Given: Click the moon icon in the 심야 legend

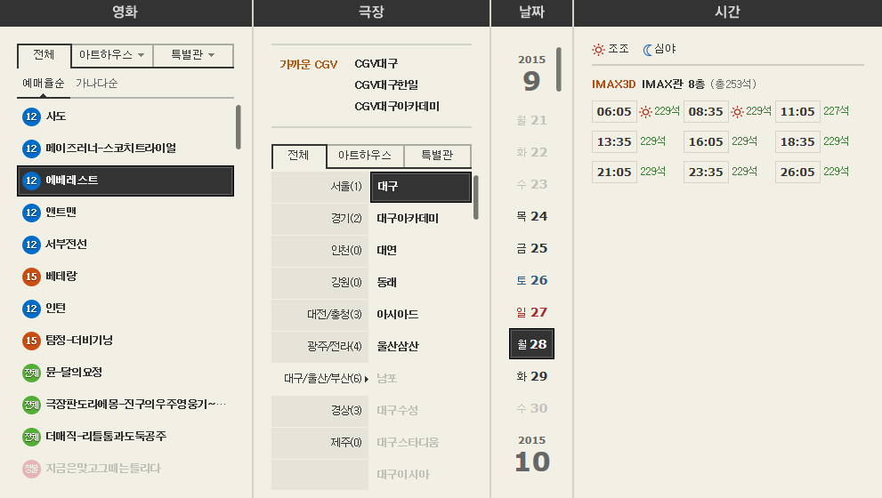Looking at the screenshot, I should [x=648, y=50].
